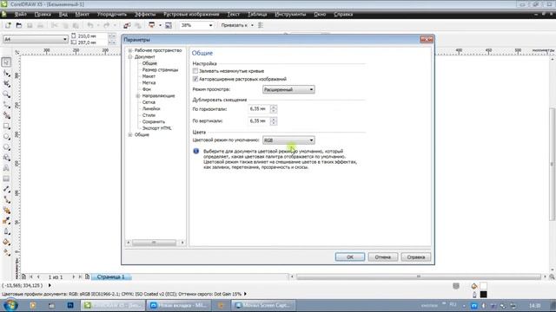Click the black outline color indicator
Screen dimensions: 556x312
[484, 295]
